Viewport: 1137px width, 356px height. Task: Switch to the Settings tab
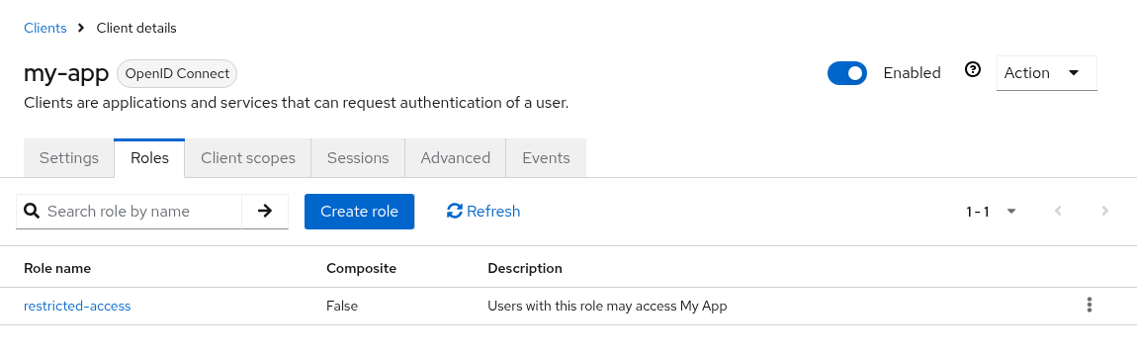[69, 158]
